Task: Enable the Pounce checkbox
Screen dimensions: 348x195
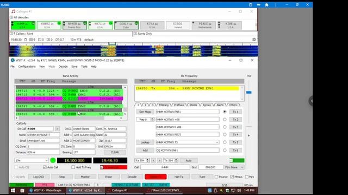Action: coord(216,177)
